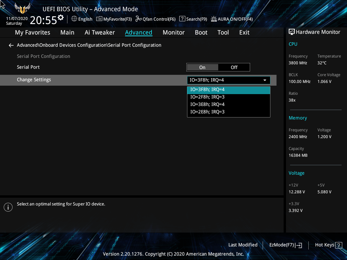Screen dimensions: 347x260
Task: Go to the Exit tab
Action: tap(244, 32)
